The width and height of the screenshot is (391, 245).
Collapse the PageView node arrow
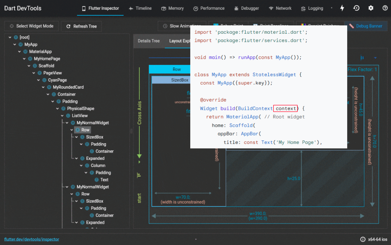[34, 73]
